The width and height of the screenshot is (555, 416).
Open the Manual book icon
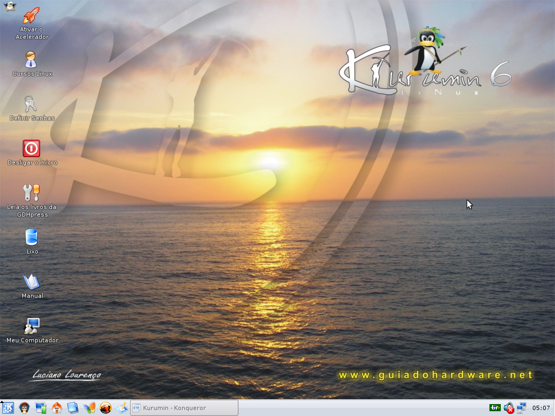pyautogui.click(x=31, y=282)
